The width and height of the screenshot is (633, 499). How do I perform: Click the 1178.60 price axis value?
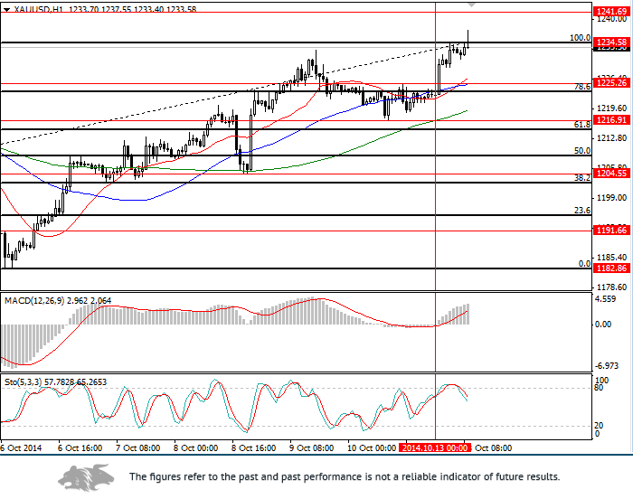tap(611, 287)
